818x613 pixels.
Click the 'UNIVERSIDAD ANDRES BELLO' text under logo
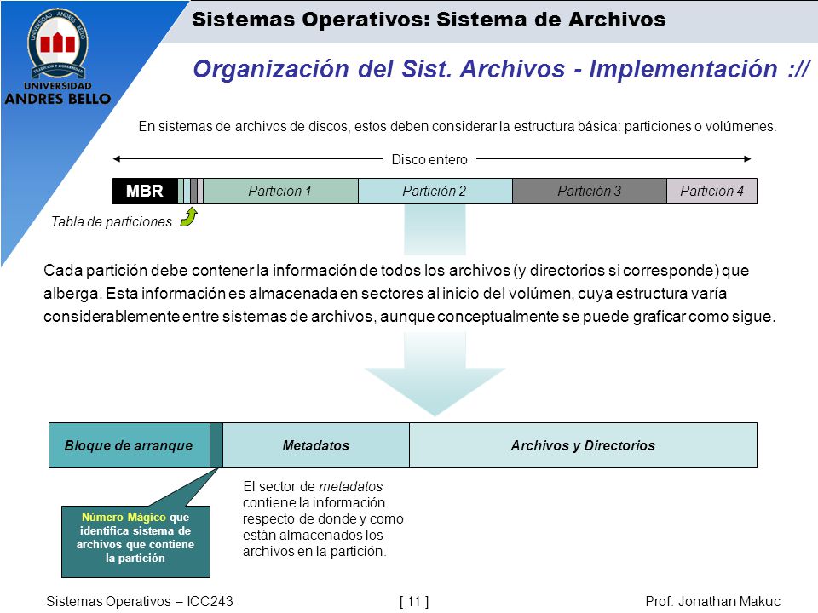[57, 94]
